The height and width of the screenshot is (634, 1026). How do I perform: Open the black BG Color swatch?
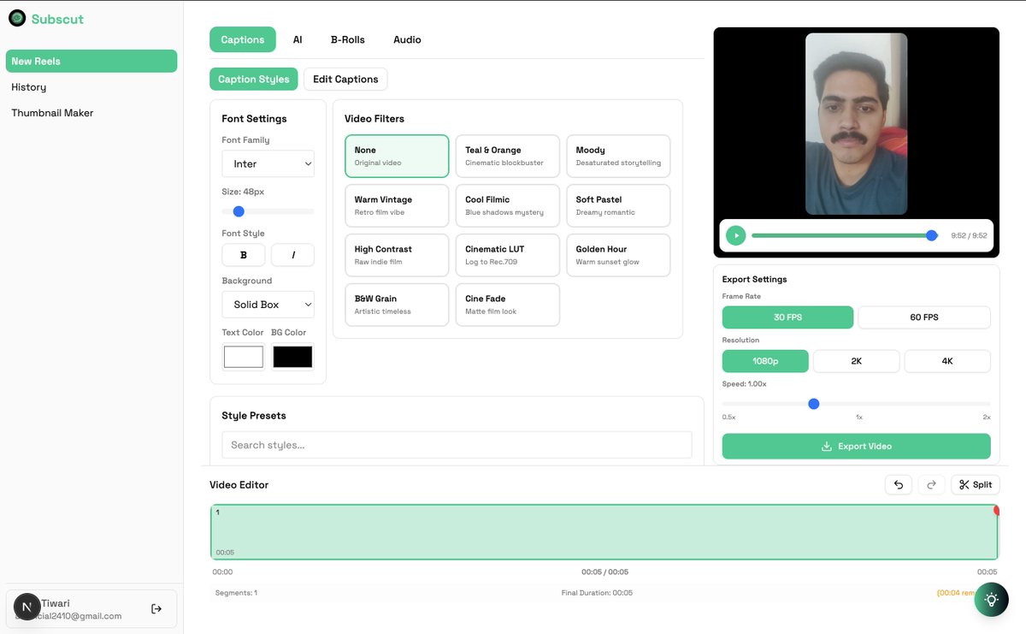click(292, 357)
